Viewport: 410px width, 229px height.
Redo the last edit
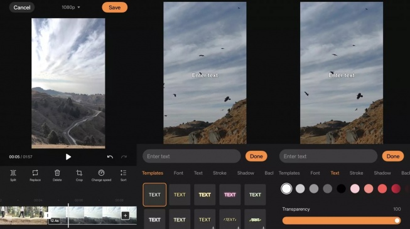coord(124,156)
